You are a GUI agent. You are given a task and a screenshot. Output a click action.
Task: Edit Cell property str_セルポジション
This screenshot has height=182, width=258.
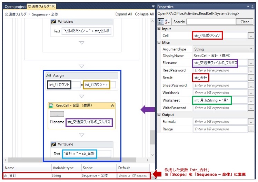[x=220, y=36]
